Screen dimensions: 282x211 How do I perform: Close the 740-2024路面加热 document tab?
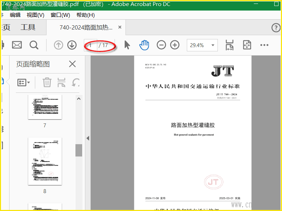[x=120, y=27]
